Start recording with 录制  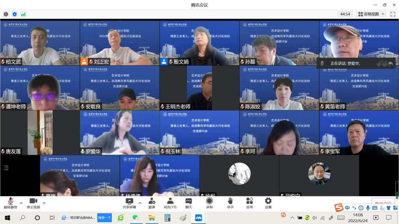click(209, 203)
